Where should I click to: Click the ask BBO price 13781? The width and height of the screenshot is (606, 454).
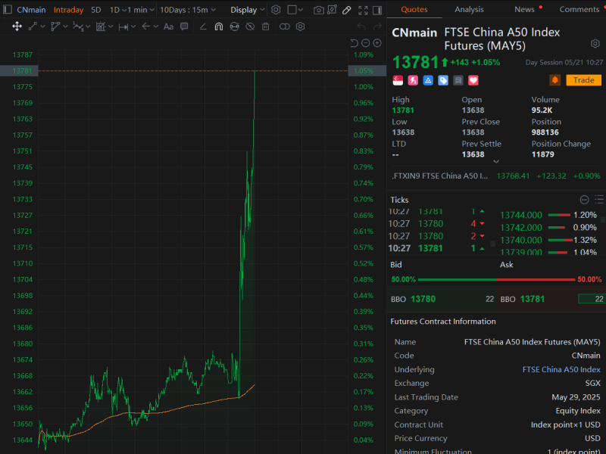tap(533, 299)
